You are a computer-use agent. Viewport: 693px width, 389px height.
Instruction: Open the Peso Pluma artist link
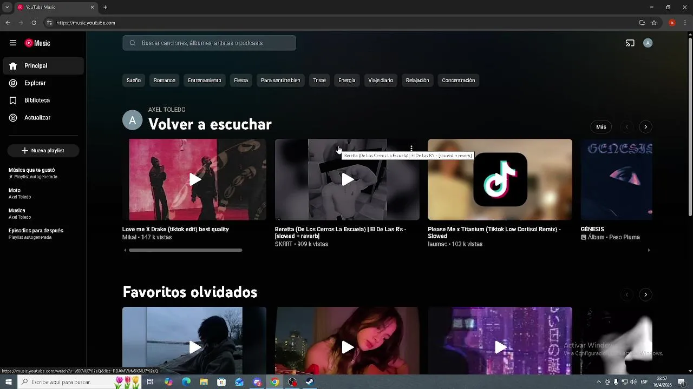[624, 237]
